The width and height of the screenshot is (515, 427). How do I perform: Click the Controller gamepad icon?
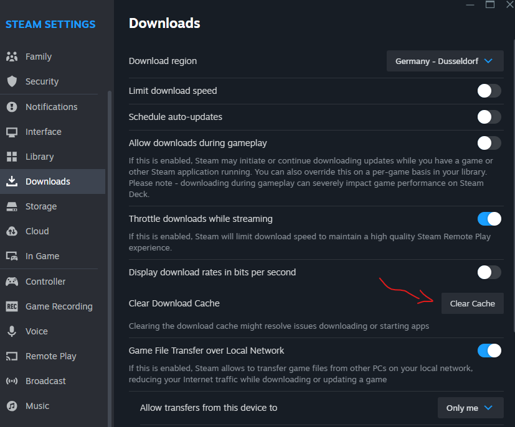click(x=12, y=282)
